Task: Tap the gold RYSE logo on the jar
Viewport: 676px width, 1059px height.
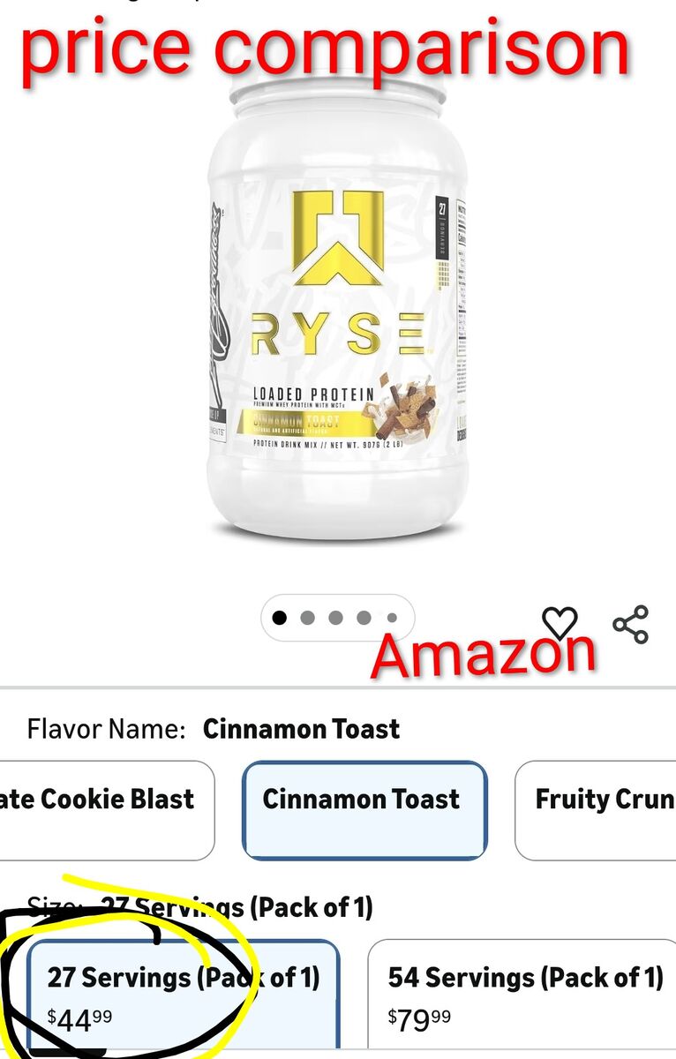Action: (x=339, y=238)
